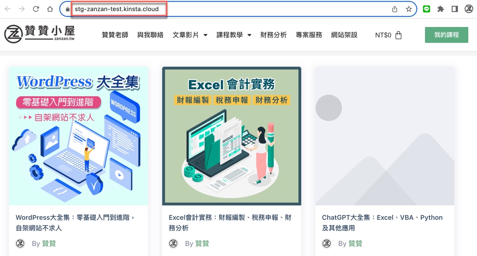The width and height of the screenshot is (477, 256).
Task: Open the LINE extension icon
Action: tap(427, 9)
